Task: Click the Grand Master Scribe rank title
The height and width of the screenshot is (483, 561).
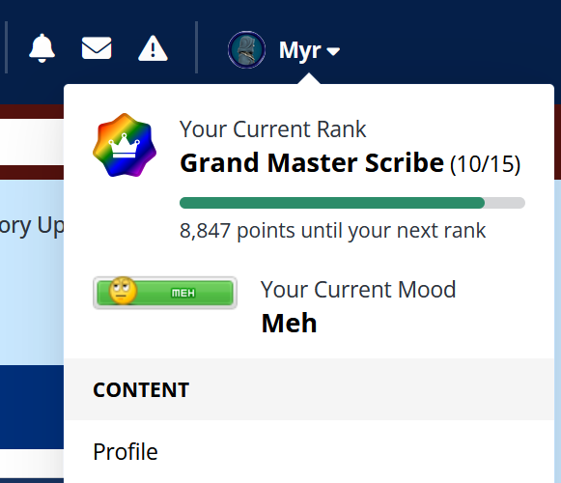Action: pyautogui.click(x=312, y=163)
